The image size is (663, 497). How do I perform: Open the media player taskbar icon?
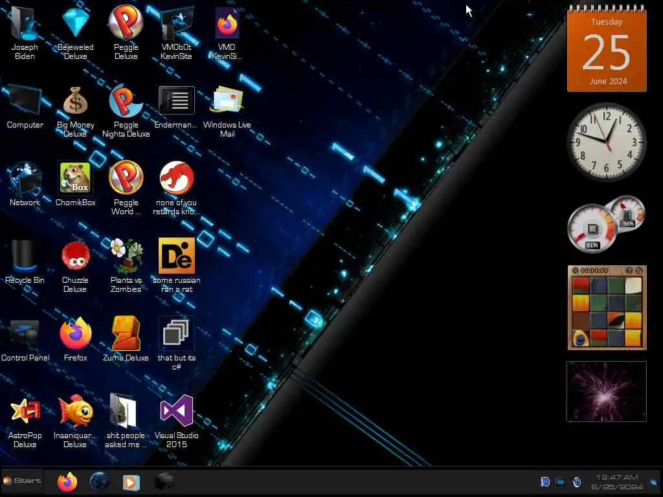click(131, 482)
